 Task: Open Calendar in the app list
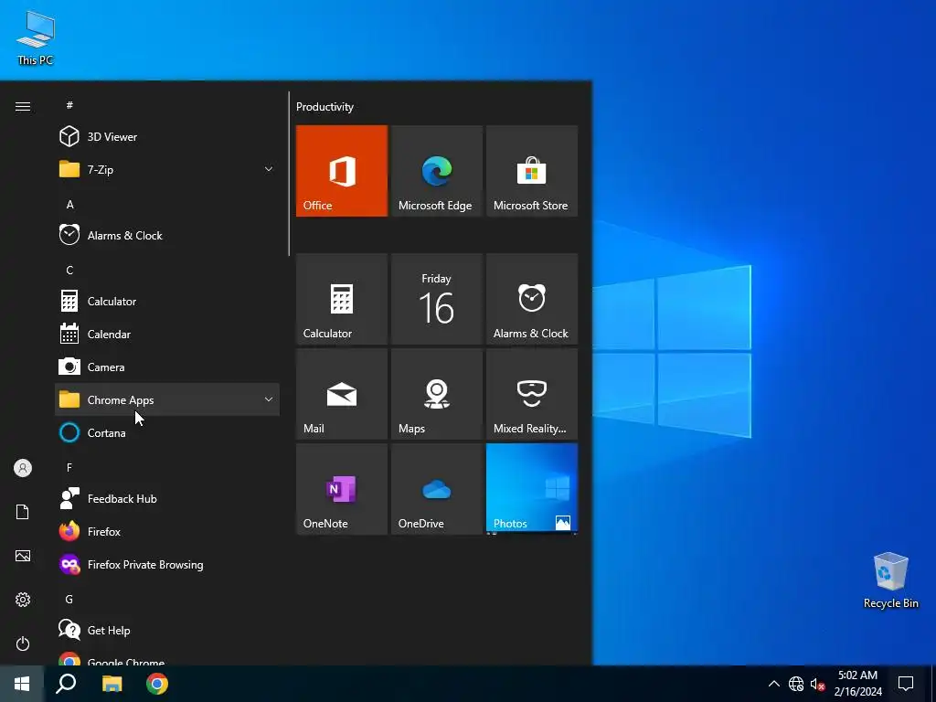[x=167, y=335]
